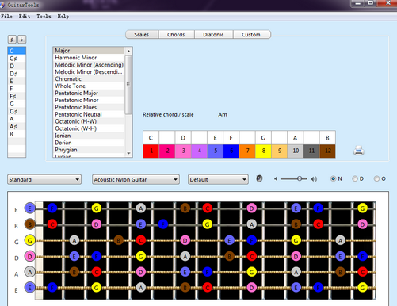Click the light gray swatch numbered 10
Viewport: 397px width, 306px height.
coord(296,151)
